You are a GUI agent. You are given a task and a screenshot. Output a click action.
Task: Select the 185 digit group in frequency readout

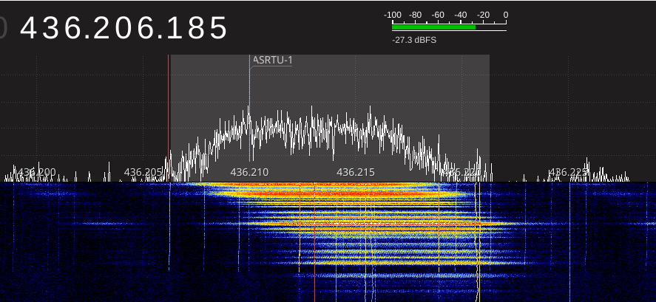(198, 28)
